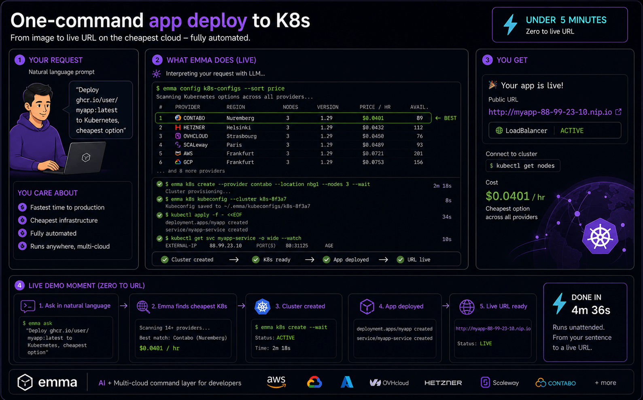Screen dimensions: 643x400
Task: Click the globe search icon for Emma finds cheapest K8s
Action: click(x=142, y=307)
